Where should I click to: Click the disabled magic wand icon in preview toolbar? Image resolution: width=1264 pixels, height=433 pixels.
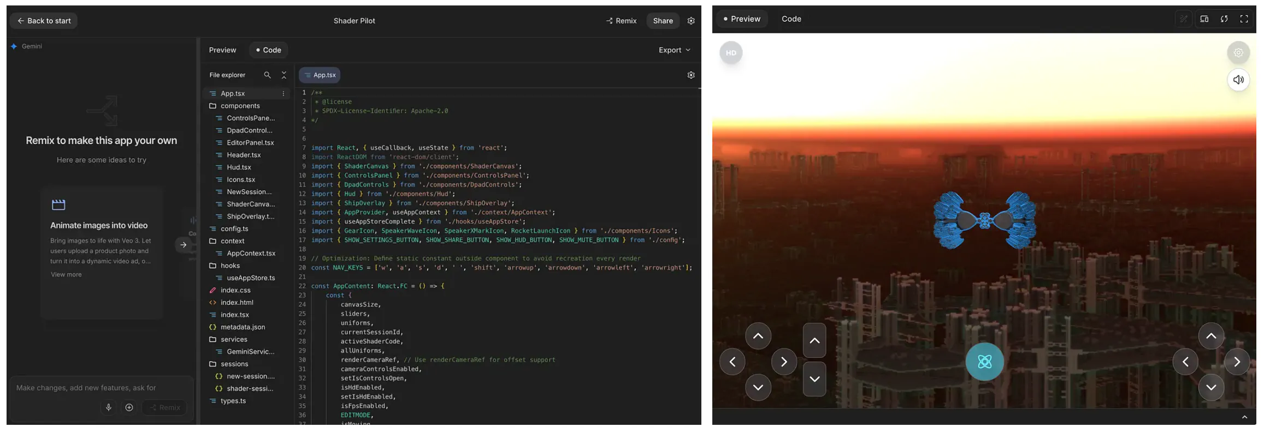1183,19
